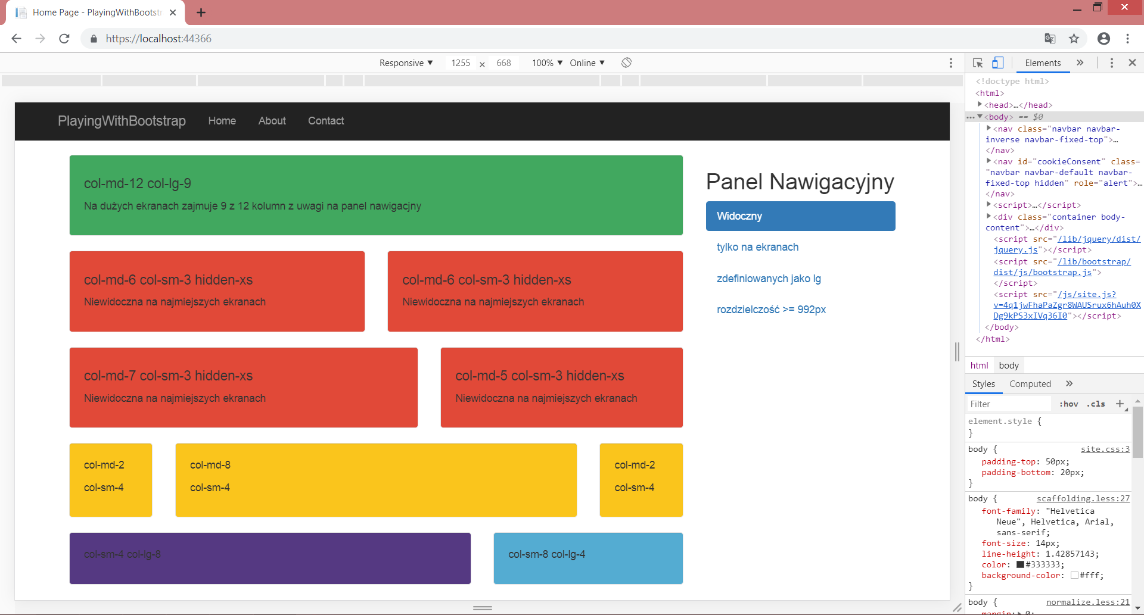The height and width of the screenshot is (615, 1144).
Task: Close the Home Page tab
Action: (x=173, y=13)
